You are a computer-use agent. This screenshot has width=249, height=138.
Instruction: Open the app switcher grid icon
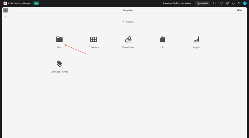coord(239,3)
